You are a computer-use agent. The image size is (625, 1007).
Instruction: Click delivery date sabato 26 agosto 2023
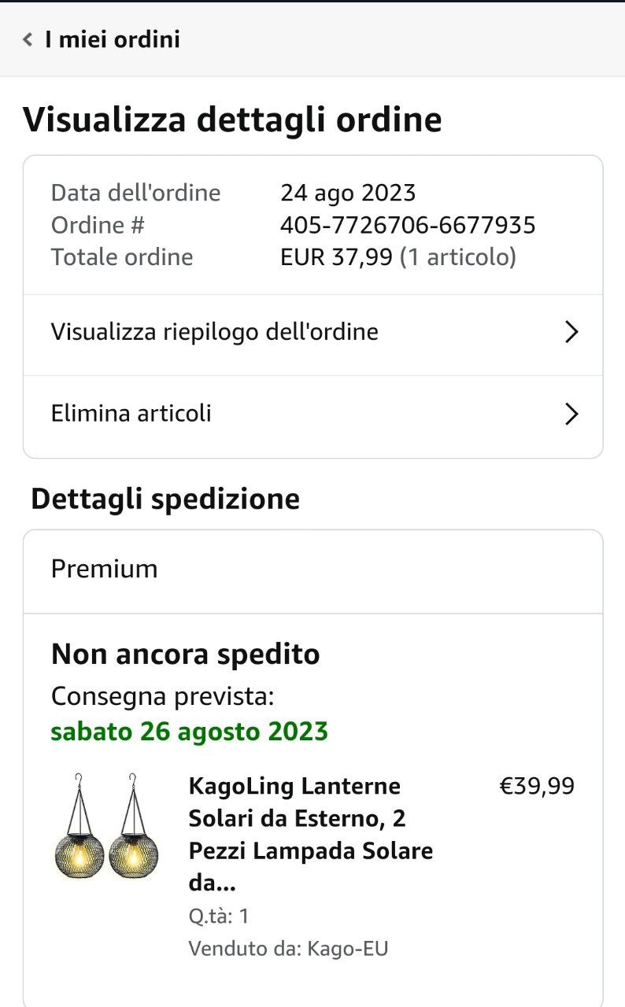coord(189,732)
